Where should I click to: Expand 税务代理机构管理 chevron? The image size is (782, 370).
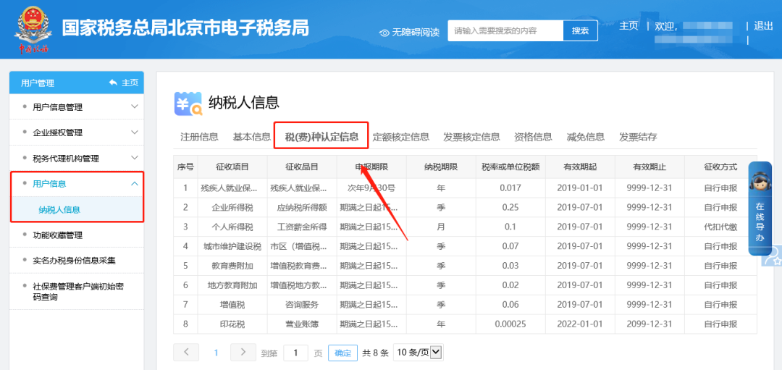[134, 158]
